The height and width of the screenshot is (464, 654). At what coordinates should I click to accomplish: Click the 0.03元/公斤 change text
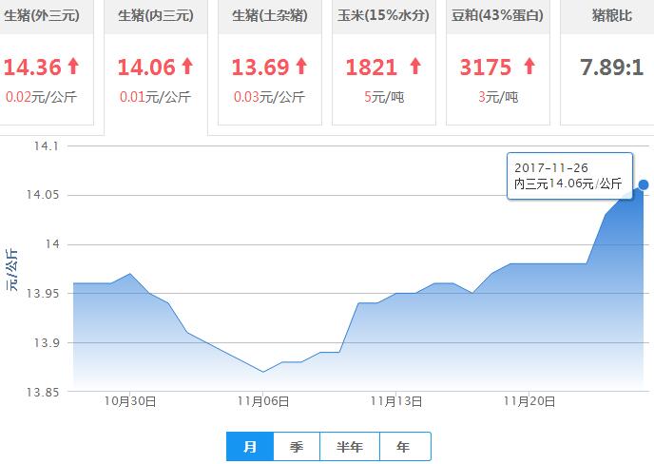click(269, 97)
